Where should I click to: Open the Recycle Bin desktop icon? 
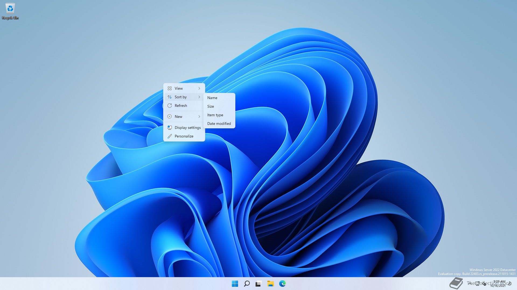pos(10,11)
